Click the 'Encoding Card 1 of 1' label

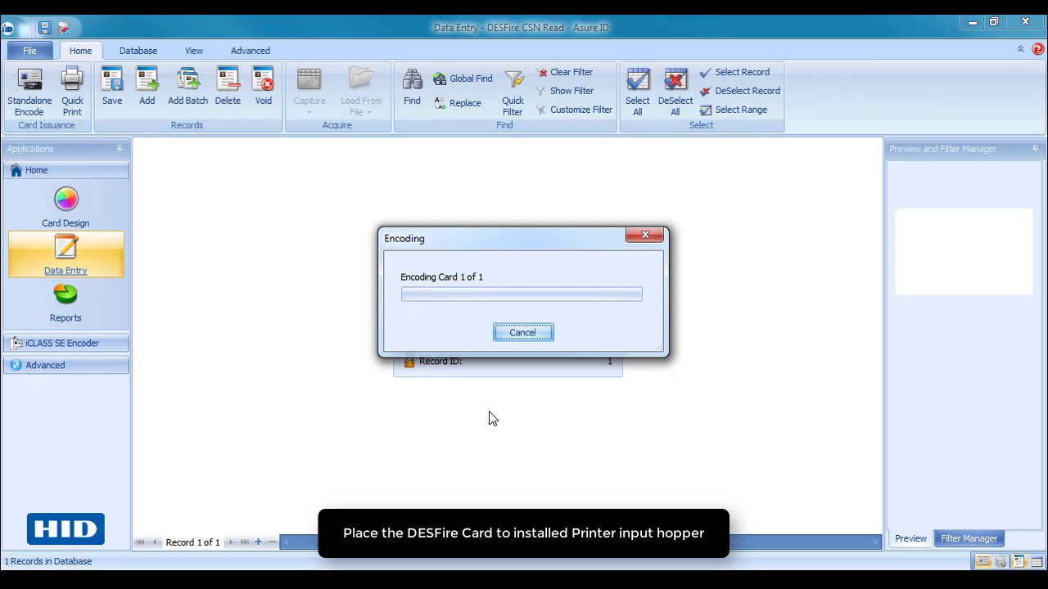point(442,277)
